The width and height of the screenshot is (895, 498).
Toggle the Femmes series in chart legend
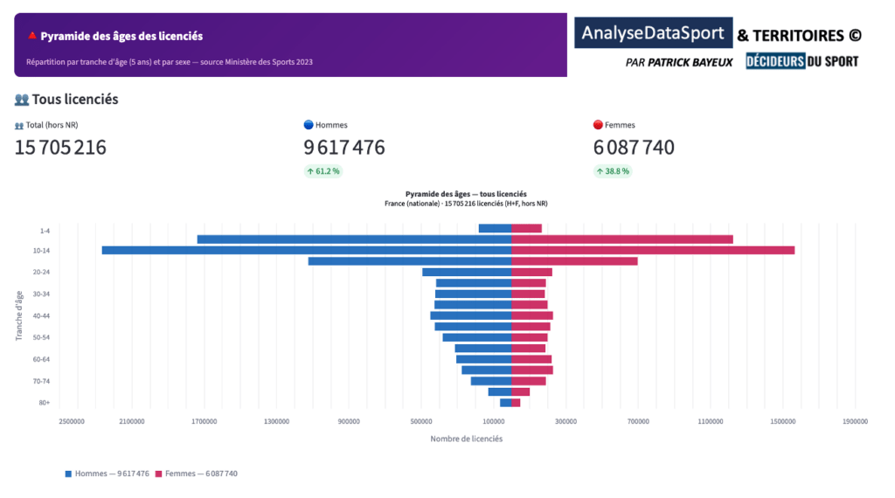(201, 474)
